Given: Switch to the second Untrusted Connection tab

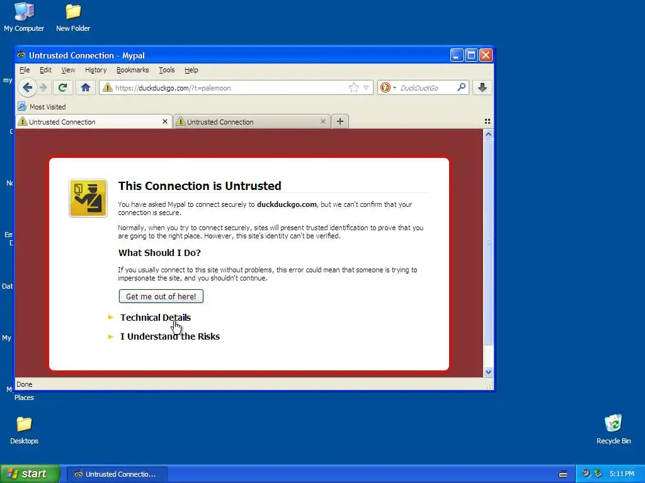Looking at the screenshot, I should 252,121.
